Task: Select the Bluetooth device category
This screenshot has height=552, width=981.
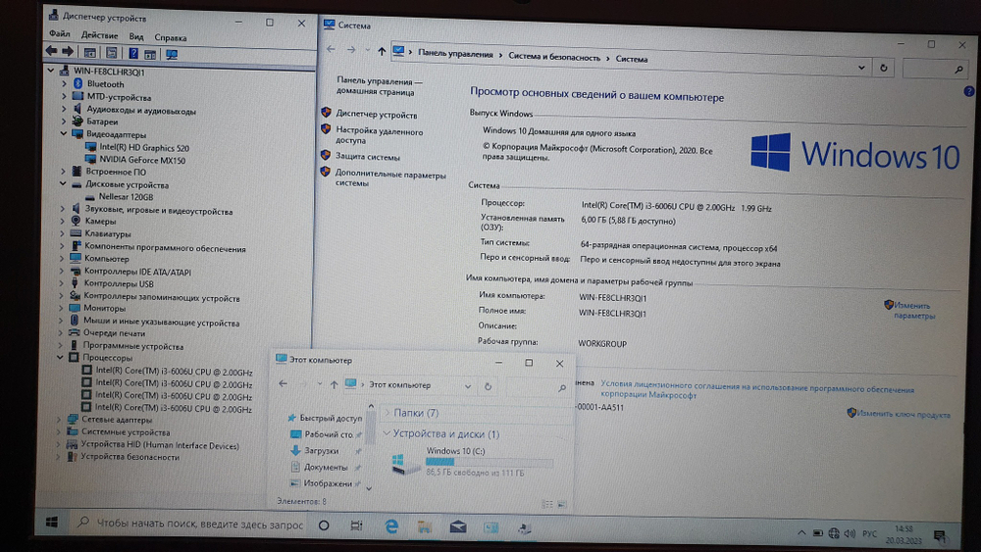Action: pyautogui.click(x=105, y=83)
